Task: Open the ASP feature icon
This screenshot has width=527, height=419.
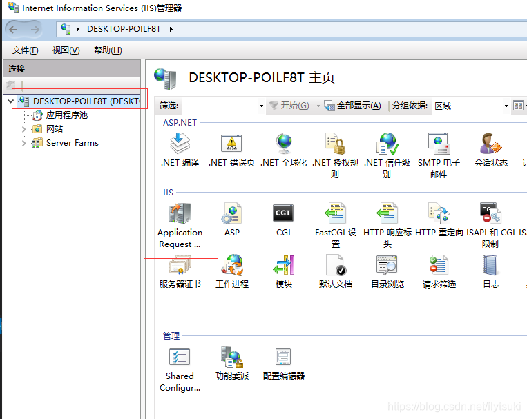Action: pos(232,220)
